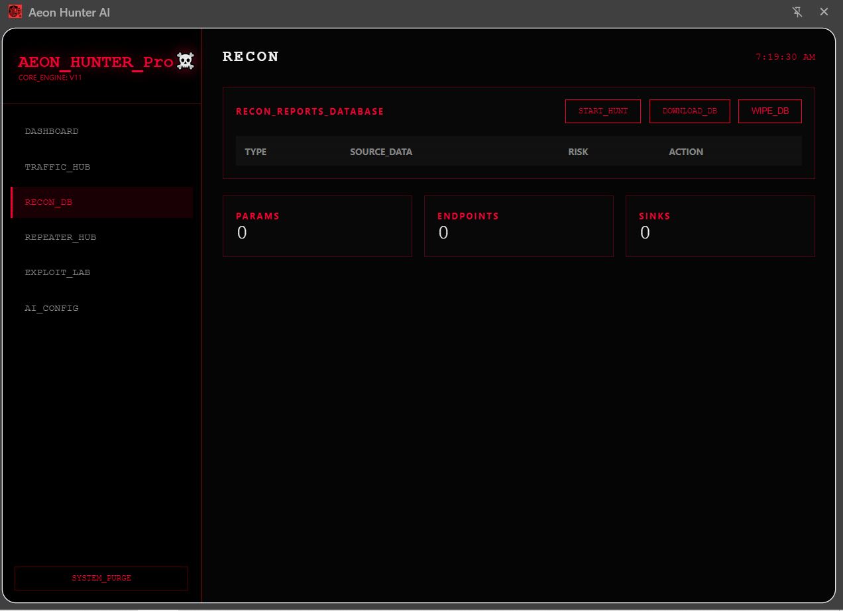Toggle the pin window icon
Viewport: 843px width, 611px height.
797,12
